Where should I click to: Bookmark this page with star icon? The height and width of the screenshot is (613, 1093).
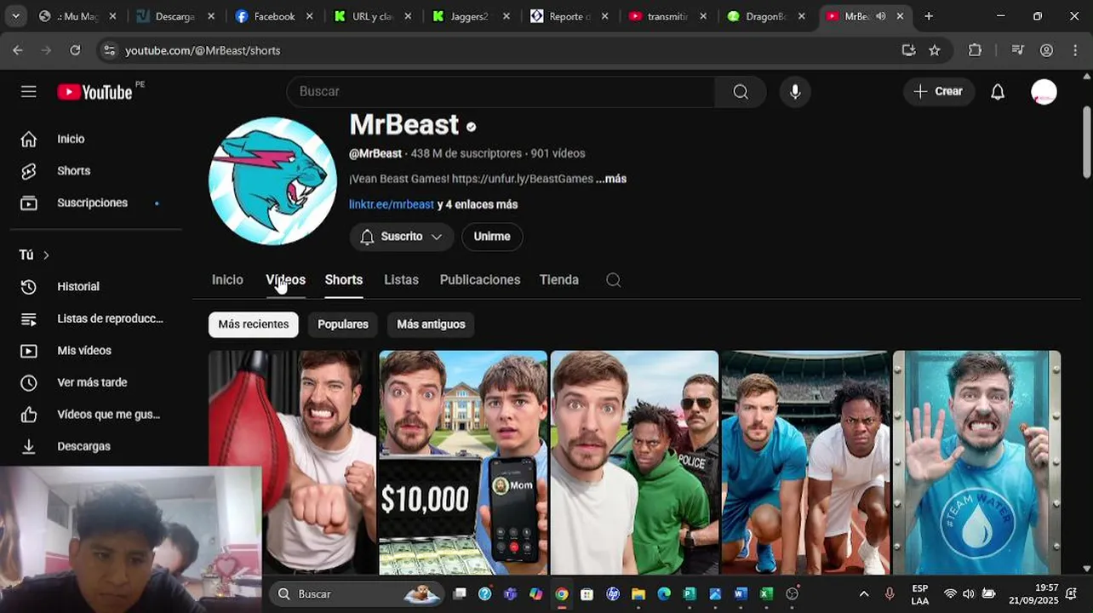[x=935, y=50]
